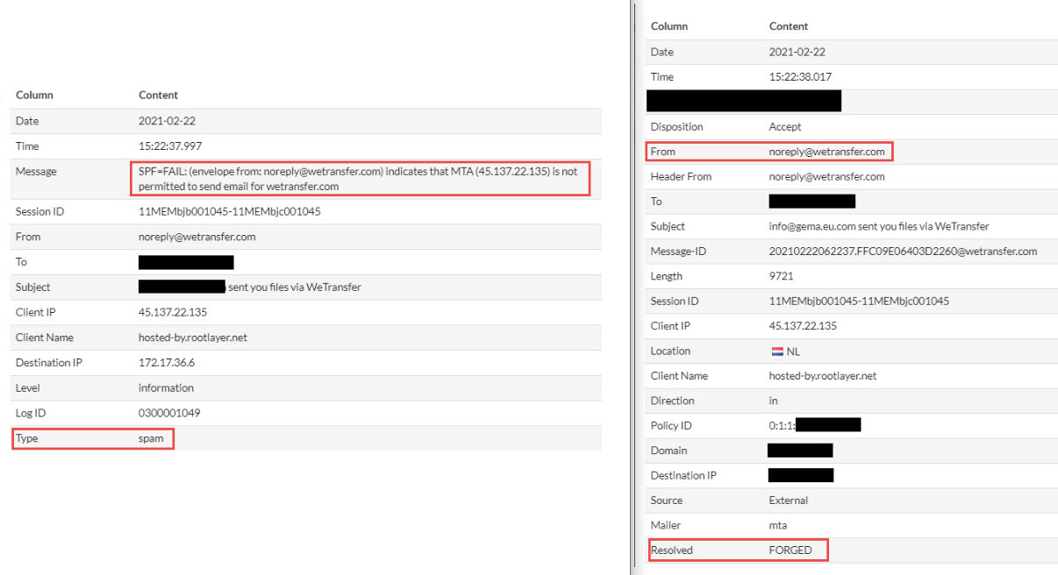The image size is (1058, 575).
Task: Click the 'Location' row label
Action: (x=671, y=351)
